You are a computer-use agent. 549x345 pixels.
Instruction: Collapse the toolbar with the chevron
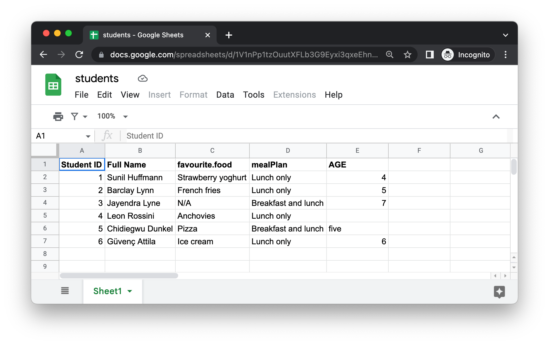(496, 117)
